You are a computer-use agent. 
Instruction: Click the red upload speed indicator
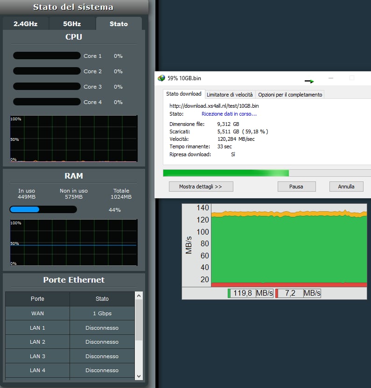click(x=277, y=293)
